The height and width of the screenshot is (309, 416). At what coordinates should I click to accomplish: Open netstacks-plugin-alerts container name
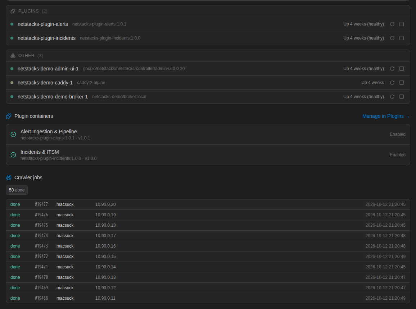pos(43,24)
